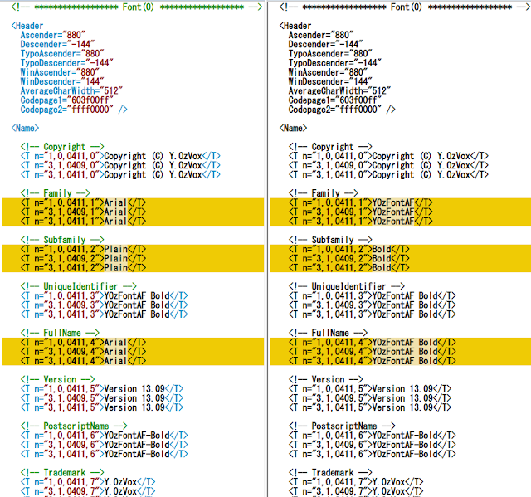Select n="3,1,0409,7" Y.OzVox line, left pane
Image resolution: width=531 pixels, height=497 pixels.
pyautogui.click(x=88, y=491)
